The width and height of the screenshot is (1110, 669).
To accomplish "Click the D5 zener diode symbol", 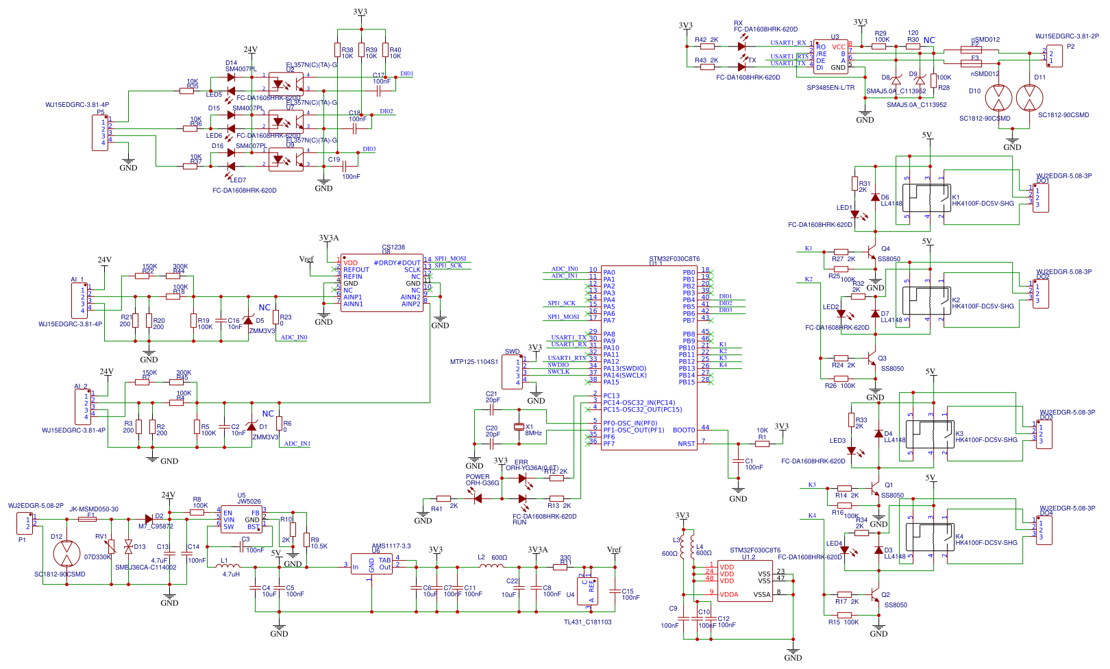I will click(248, 320).
